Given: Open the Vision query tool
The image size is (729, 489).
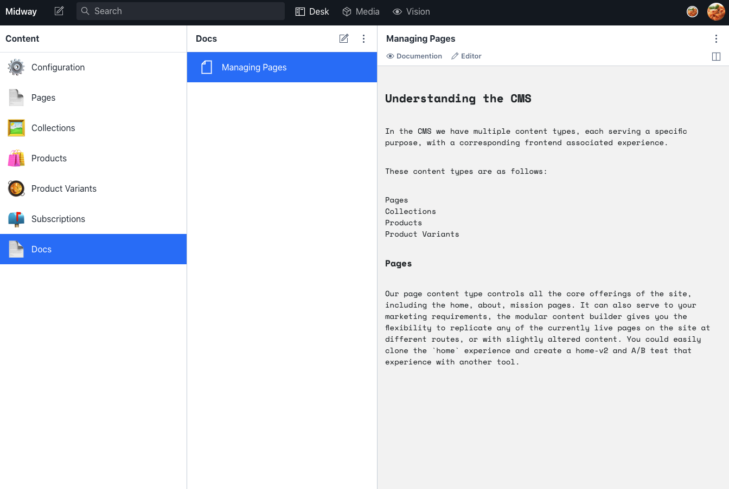Looking at the screenshot, I should pos(411,11).
